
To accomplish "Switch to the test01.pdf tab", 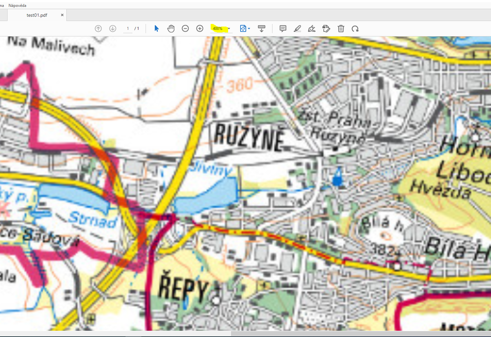I will pos(37,15).
